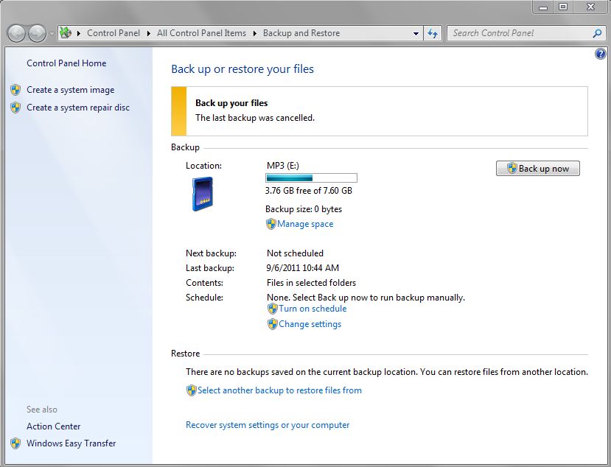The height and width of the screenshot is (467, 611).
Task: Click Create a system image link
Action: click(71, 90)
